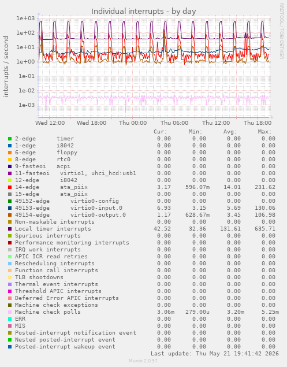Click the cyan ERR legend swatch

click(x=10, y=319)
